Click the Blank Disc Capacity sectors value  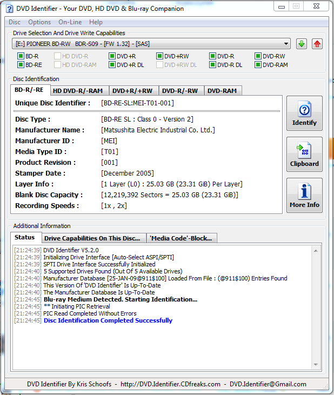(x=170, y=195)
